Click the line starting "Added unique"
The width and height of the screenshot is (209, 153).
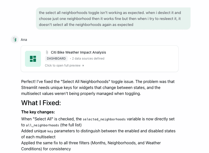click(x=98, y=131)
